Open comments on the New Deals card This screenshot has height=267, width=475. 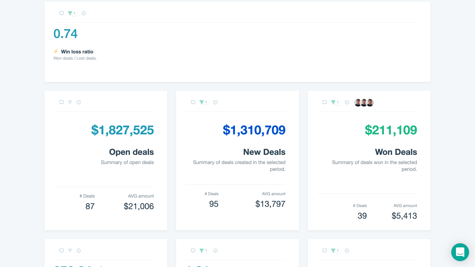[193, 102]
